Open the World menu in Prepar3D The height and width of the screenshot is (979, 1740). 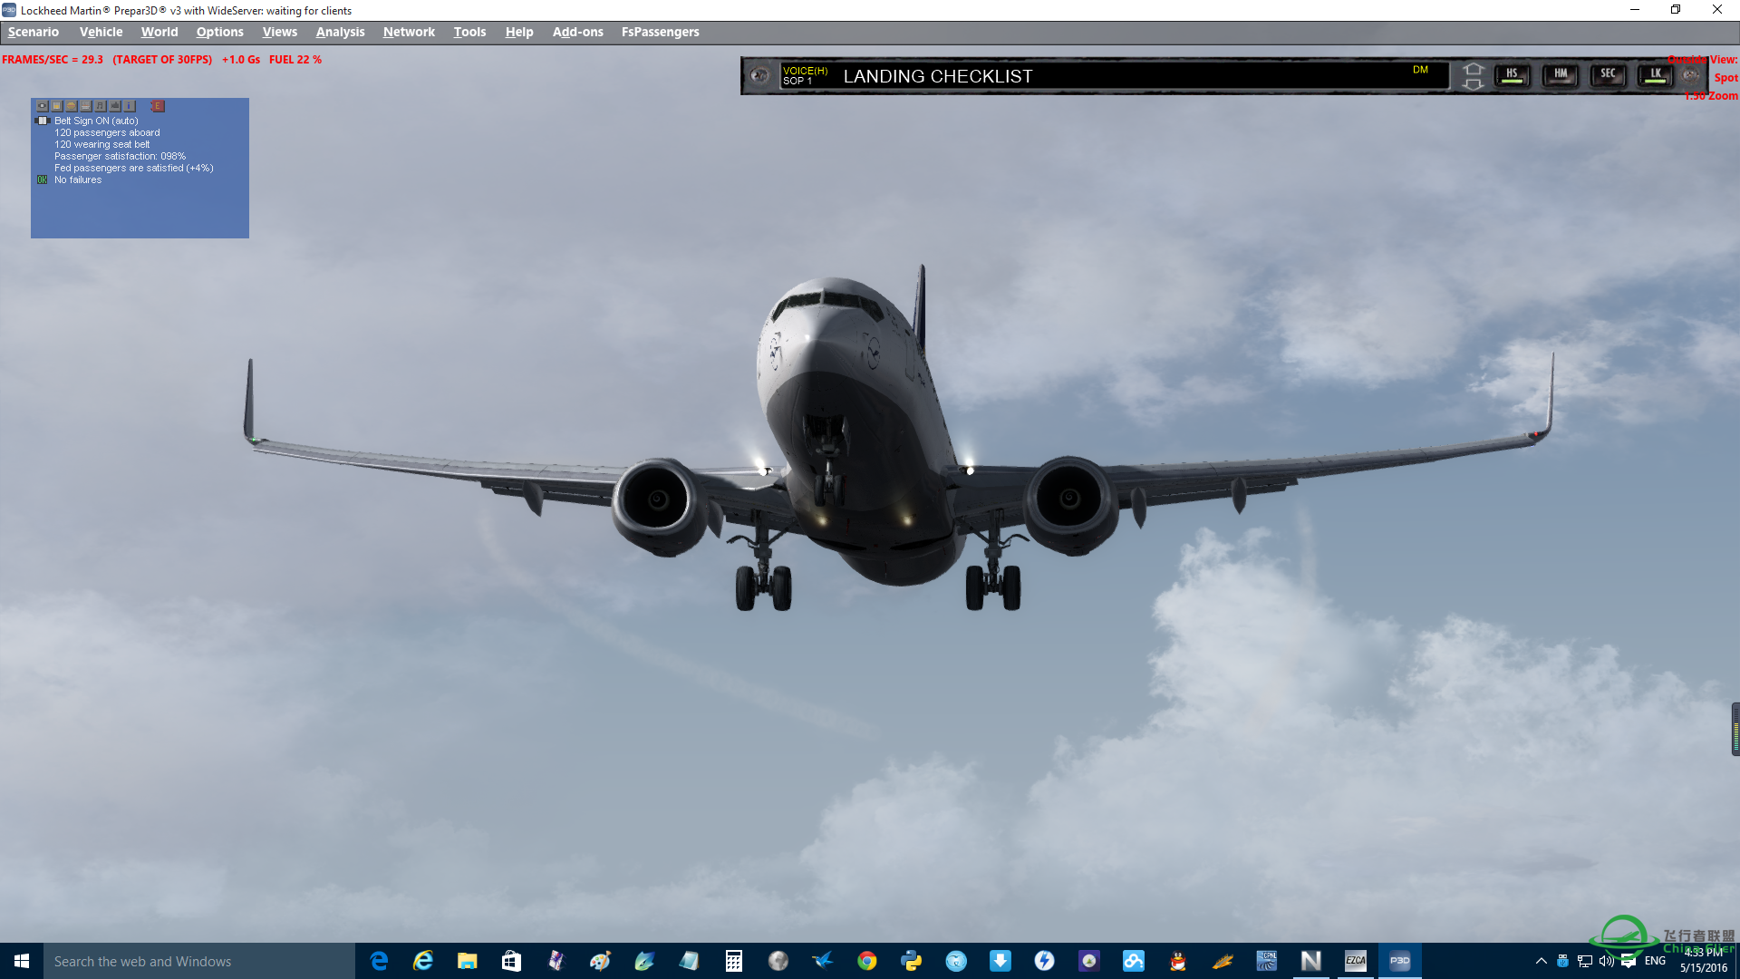pyautogui.click(x=159, y=31)
